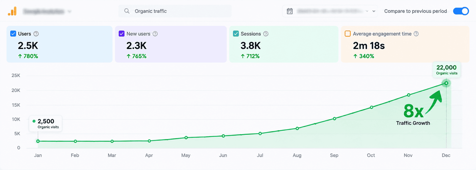This screenshot has height=170, width=476.
Task: Click the April data point
Action: tap(149, 141)
